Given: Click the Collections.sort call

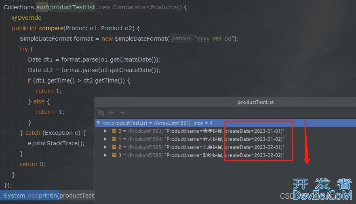Looking at the screenshot, I should (25, 7).
